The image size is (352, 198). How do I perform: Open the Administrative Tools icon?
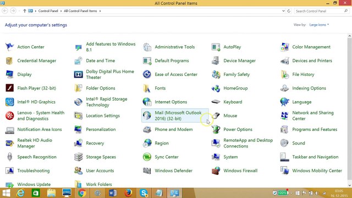(x=147, y=47)
